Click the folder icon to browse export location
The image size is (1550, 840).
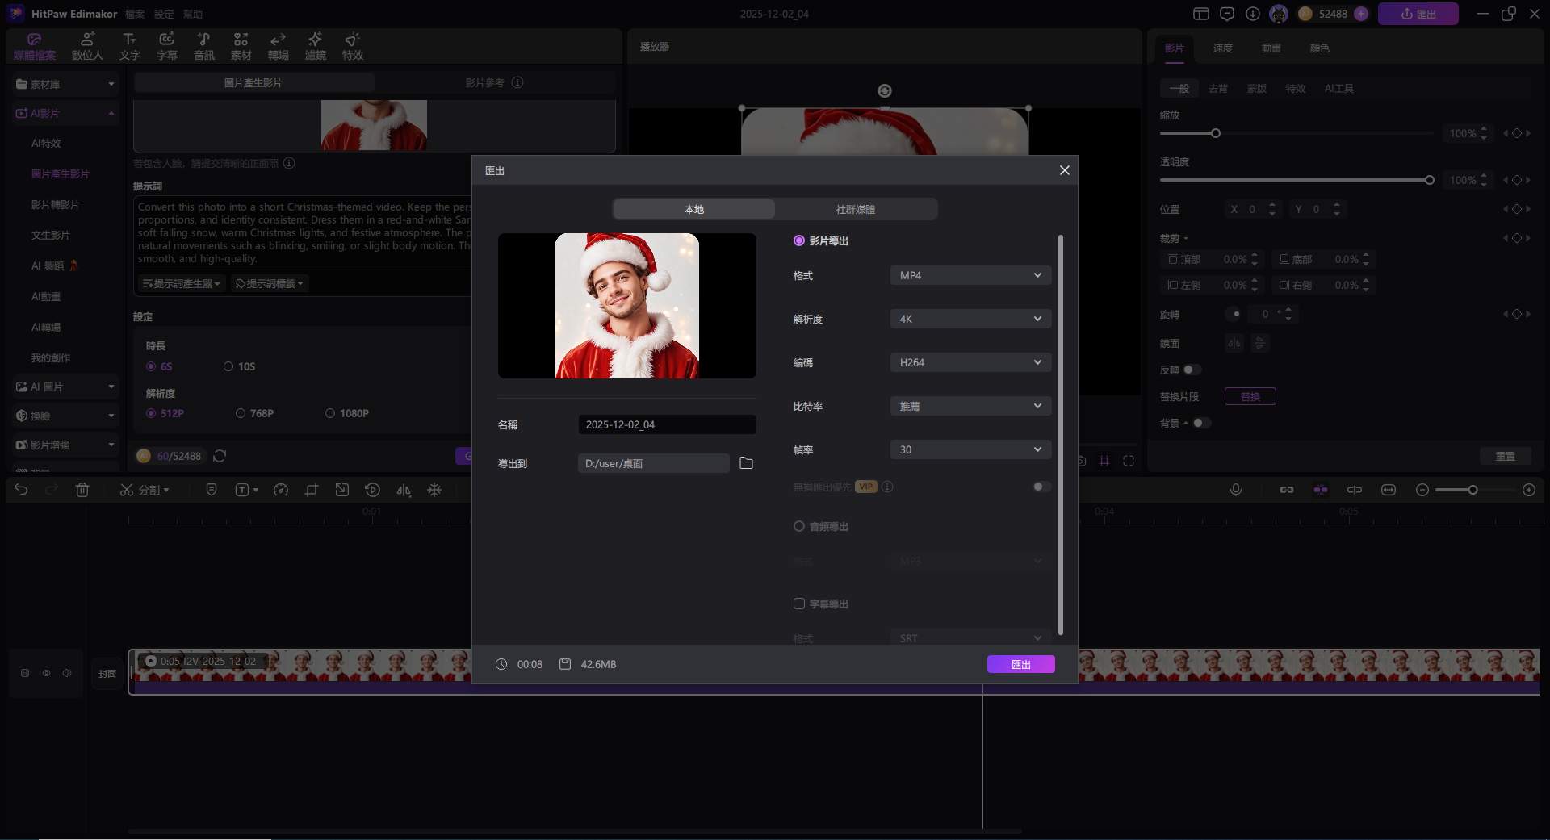(746, 463)
